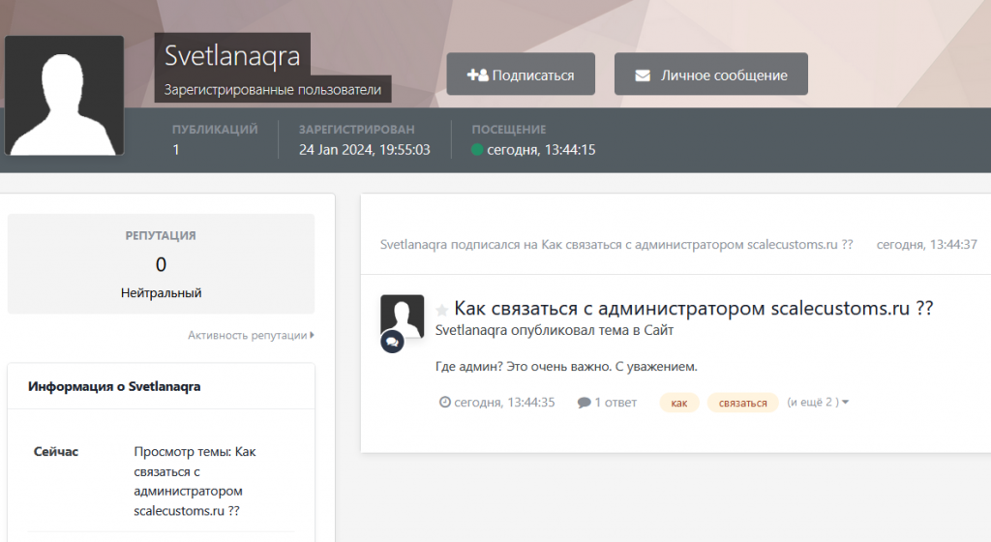Viewport: 991px width, 542px height.
Task: Click the сегодня, 13:44:37 timestamp
Action: pyautogui.click(x=926, y=245)
